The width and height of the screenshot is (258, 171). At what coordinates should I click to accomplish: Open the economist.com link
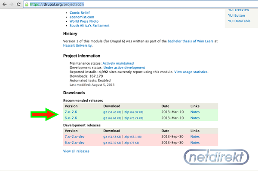coord(82,17)
